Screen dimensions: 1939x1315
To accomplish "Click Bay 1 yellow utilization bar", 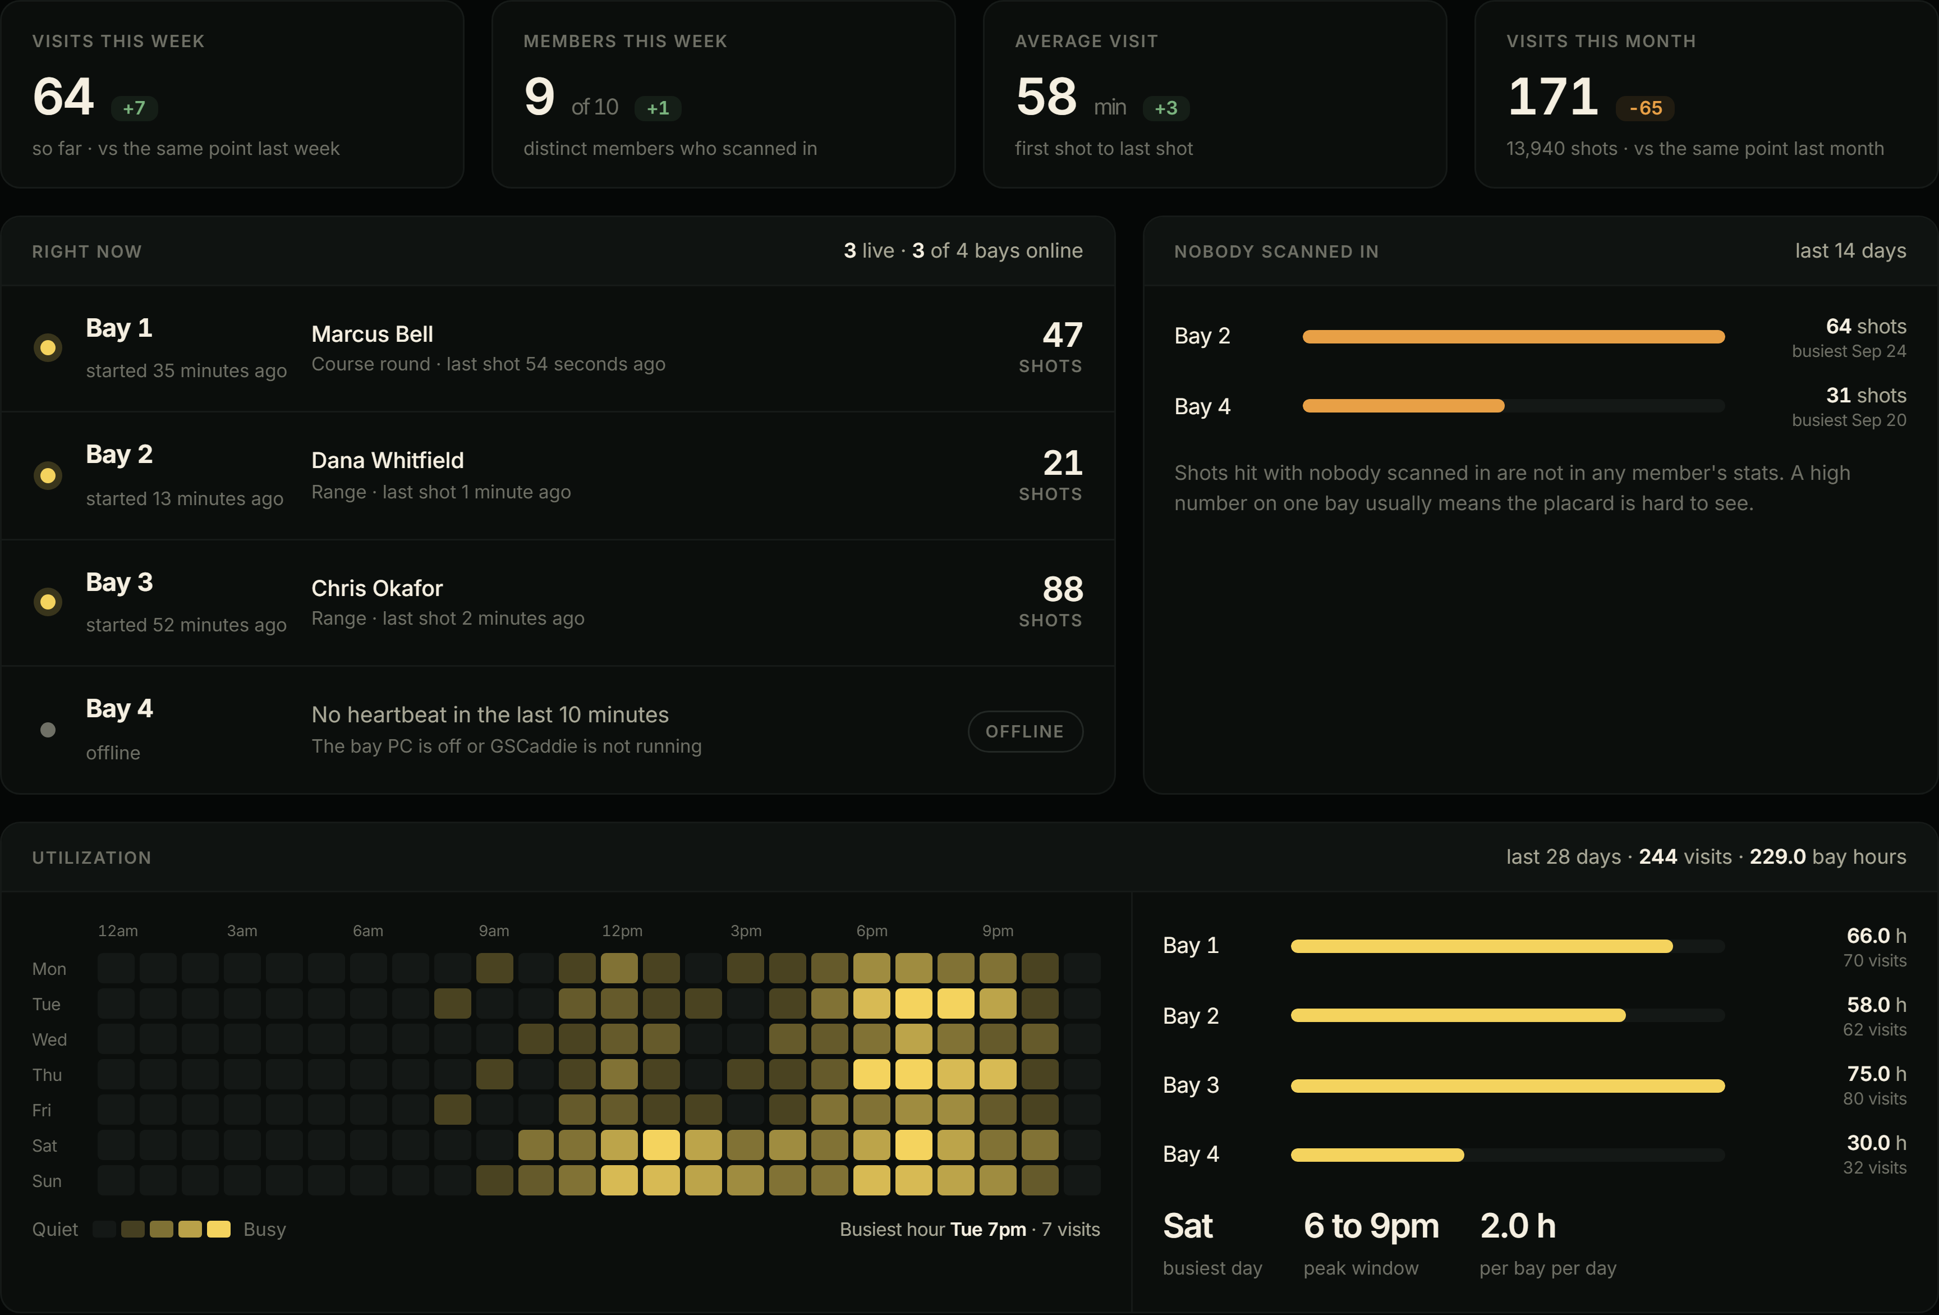I will point(1481,946).
